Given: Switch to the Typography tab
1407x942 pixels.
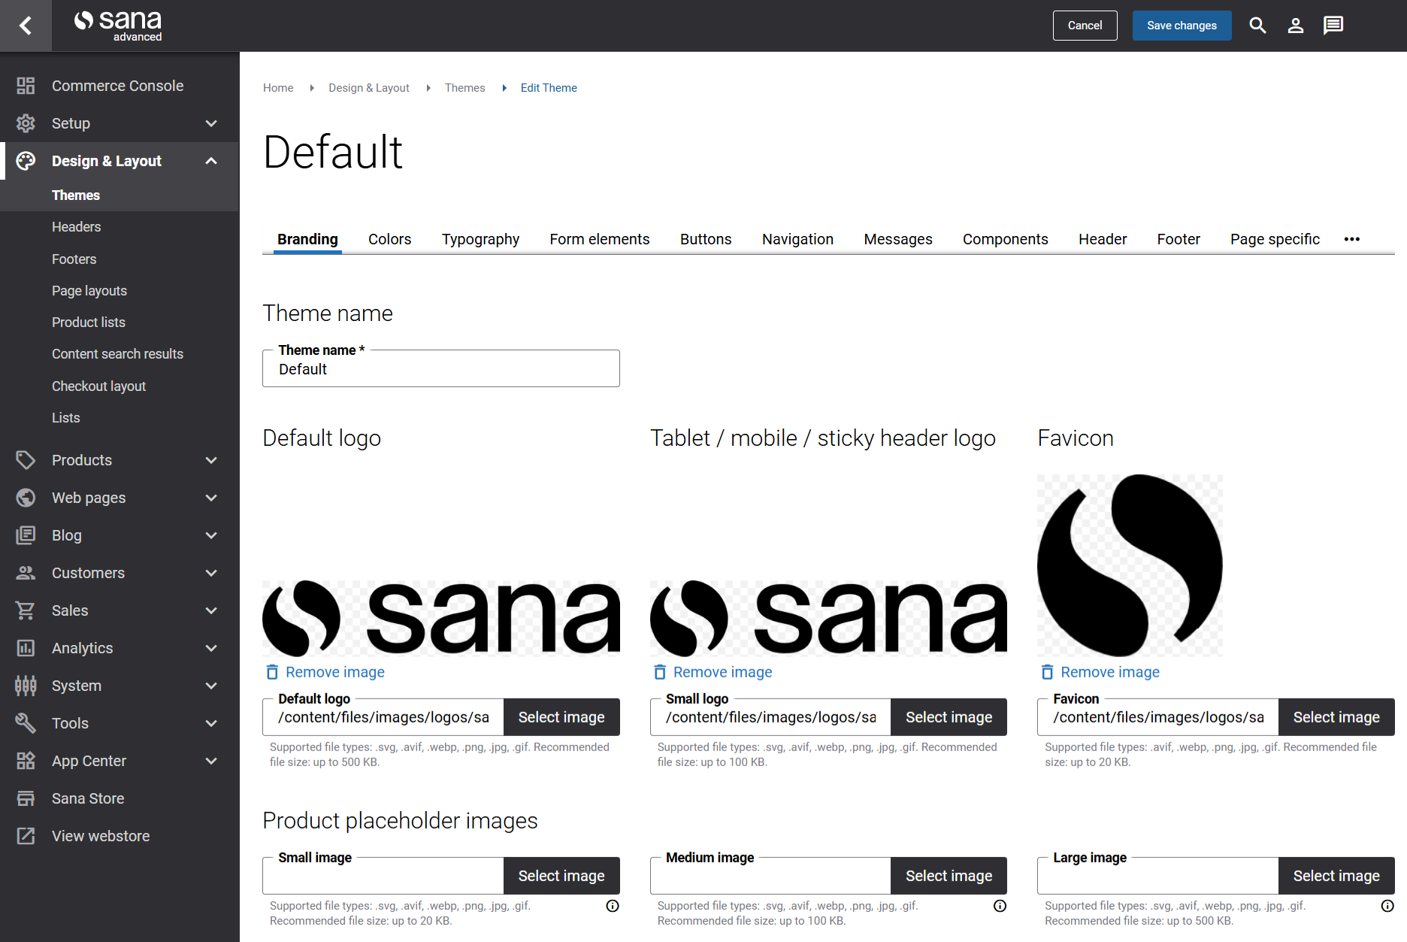Looking at the screenshot, I should coord(480,239).
